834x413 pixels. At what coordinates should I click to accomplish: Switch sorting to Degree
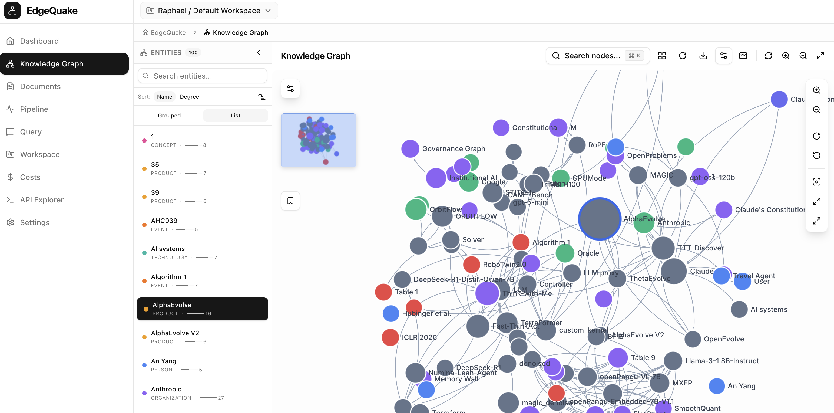(189, 96)
